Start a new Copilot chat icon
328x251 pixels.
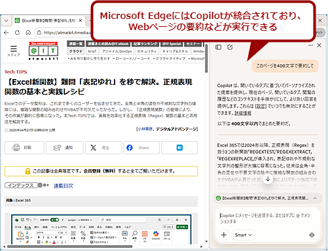coord(230,47)
